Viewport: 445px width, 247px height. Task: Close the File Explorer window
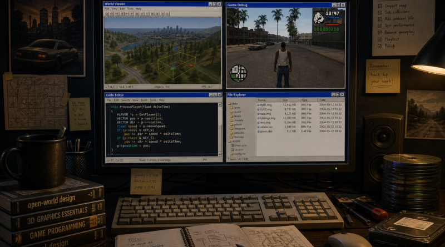[x=342, y=94]
